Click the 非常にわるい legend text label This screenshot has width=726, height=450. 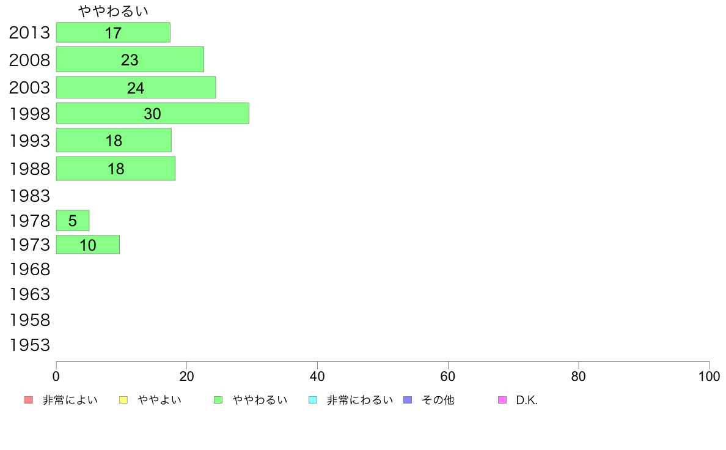point(360,400)
